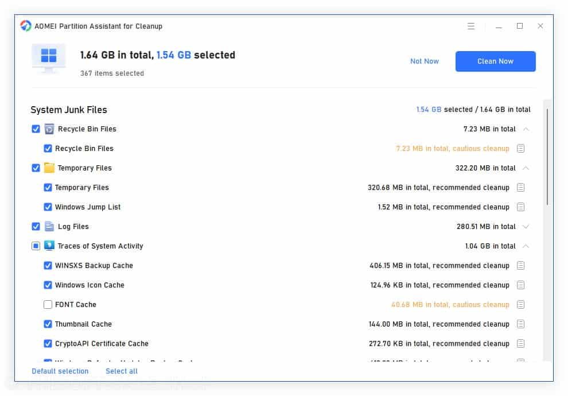This screenshot has height=396, width=568.
Task: Click the Traces of System Activity icon
Action: pyautogui.click(x=49, y=246)
